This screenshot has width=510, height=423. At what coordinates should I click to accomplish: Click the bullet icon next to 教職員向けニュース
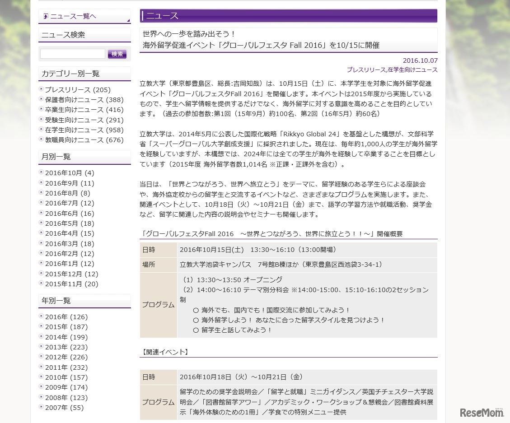pos(41,140)
